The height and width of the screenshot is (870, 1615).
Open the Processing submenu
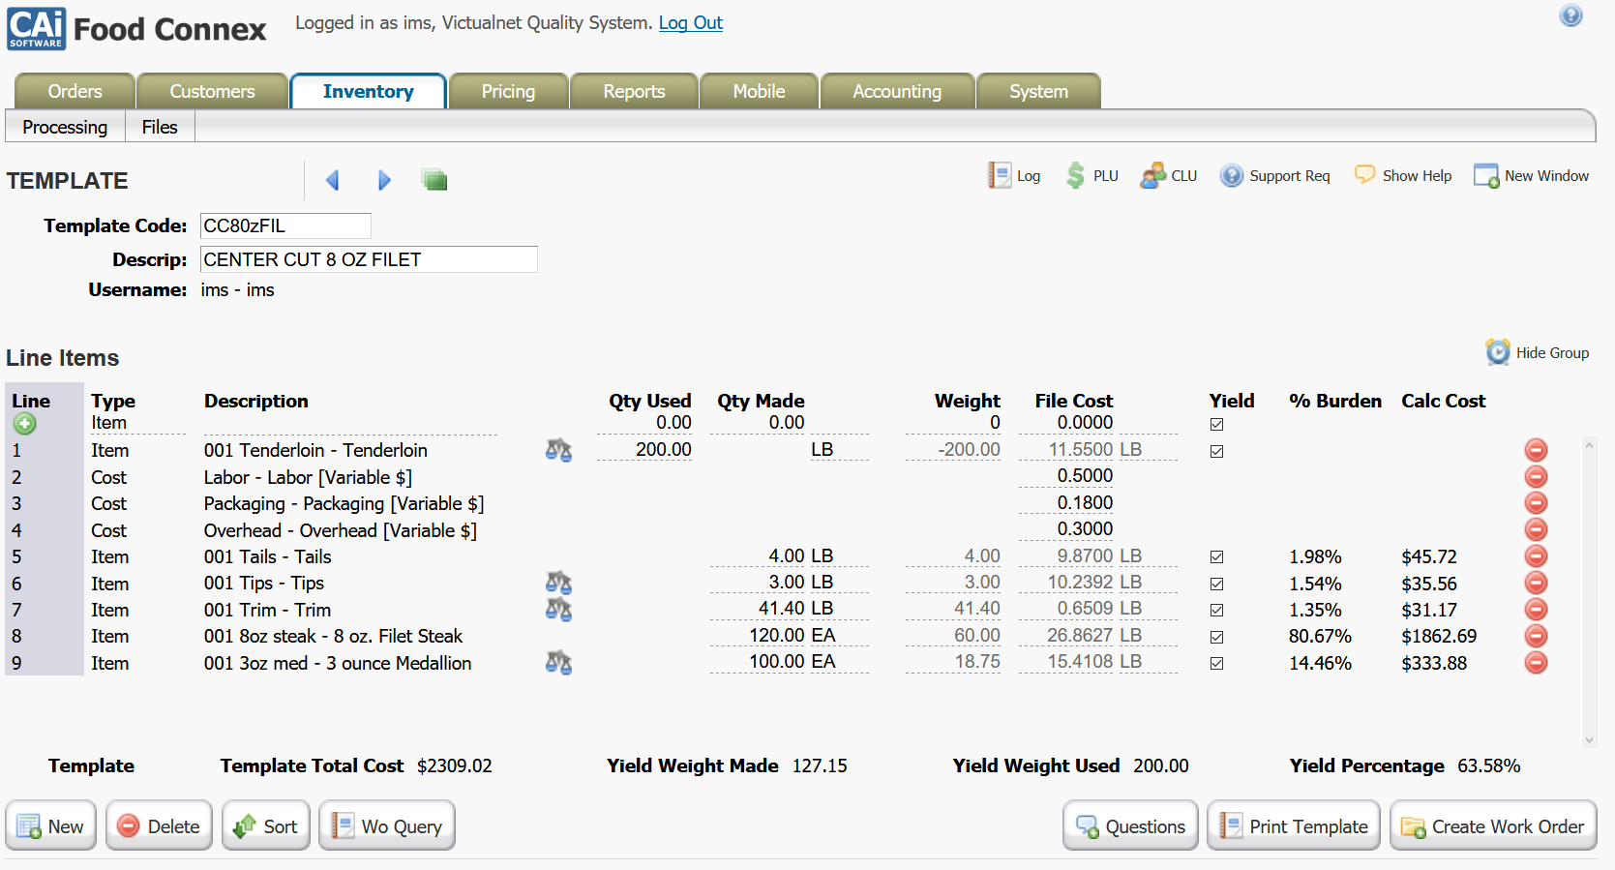pos(65,127)
